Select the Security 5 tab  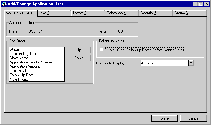click(156, 13)
